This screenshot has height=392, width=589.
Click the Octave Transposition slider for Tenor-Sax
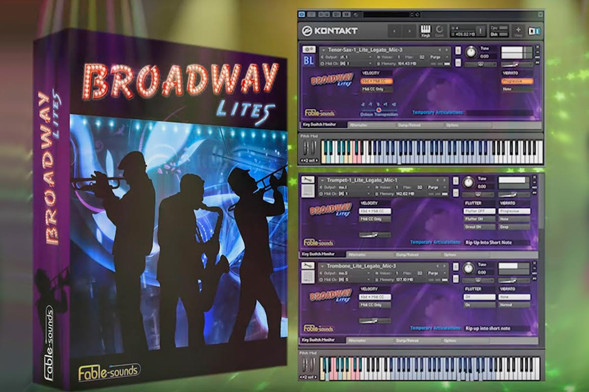(378, 109)
